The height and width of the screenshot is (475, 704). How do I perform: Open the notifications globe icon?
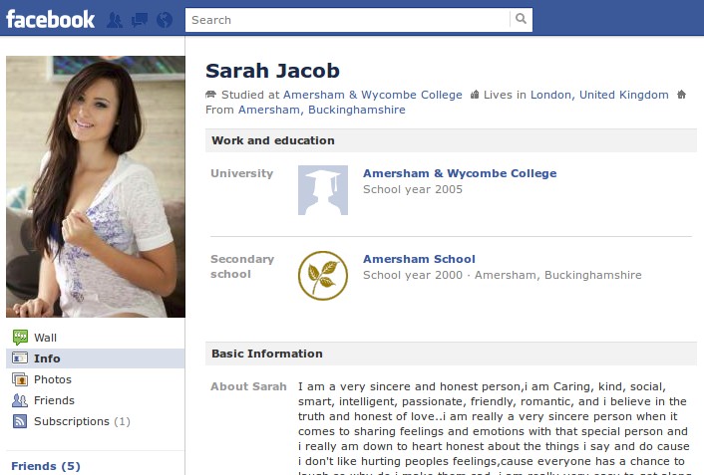coord(165,20)
